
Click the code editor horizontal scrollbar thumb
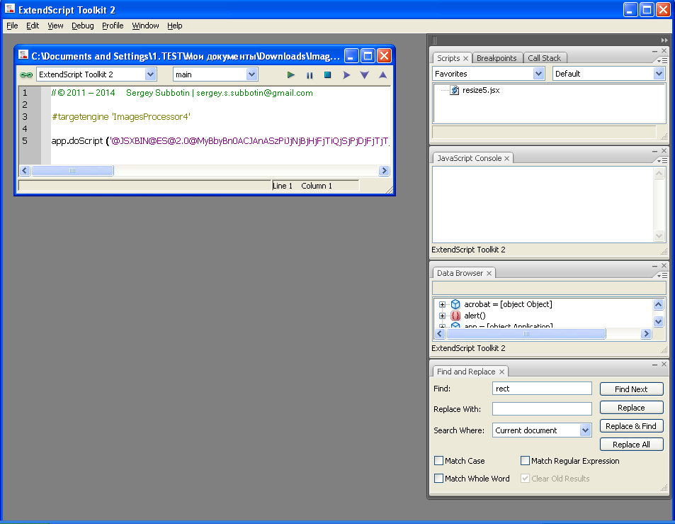[x=72, y=171]
